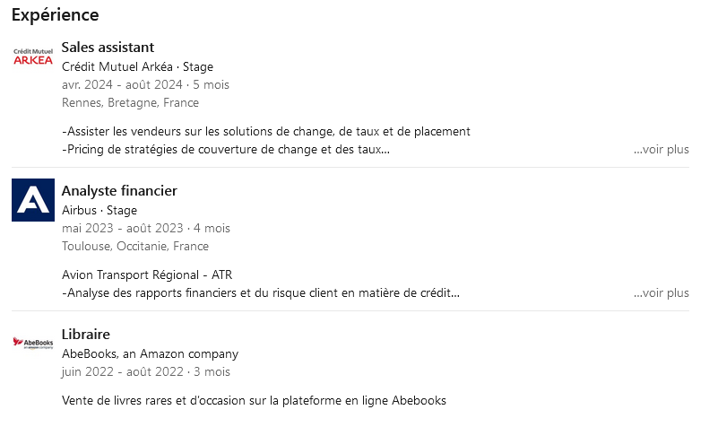The image size is (709, 427).
Task: Click Crédit Mutuel Arkéa · Stage company name
Action: (137, 67)
